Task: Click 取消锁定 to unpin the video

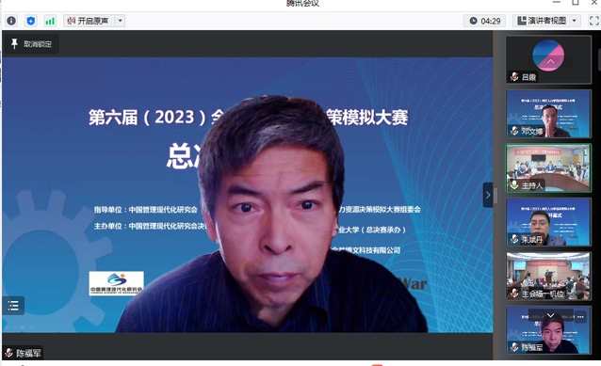Action: pyautogui.click(x=31, y=44)
